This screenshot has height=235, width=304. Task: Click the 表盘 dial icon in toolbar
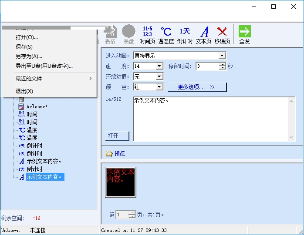coord(128,35)
